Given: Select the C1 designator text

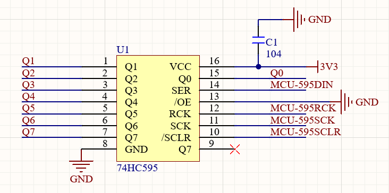Looking at the screenshot, I should click(x=271, y=42).
